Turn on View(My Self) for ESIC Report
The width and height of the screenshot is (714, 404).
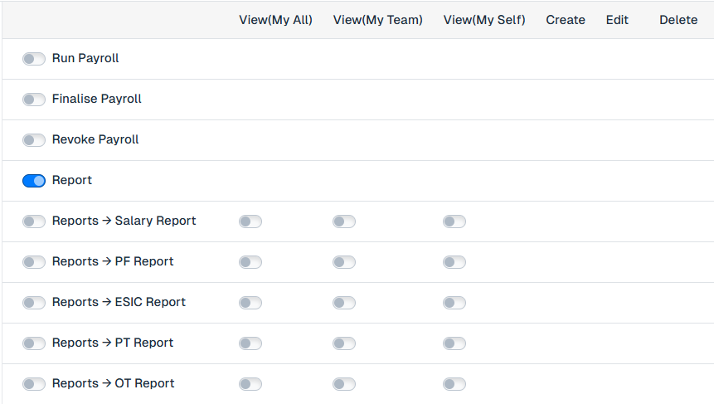pos(454,303)
